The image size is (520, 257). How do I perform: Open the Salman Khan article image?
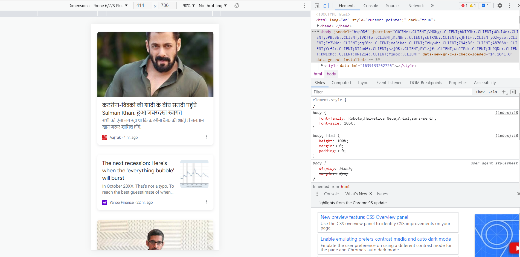155,64
